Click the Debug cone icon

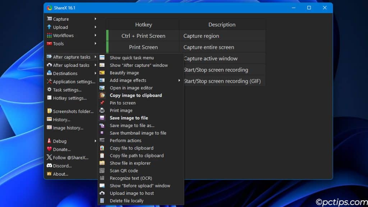(49, 141)
